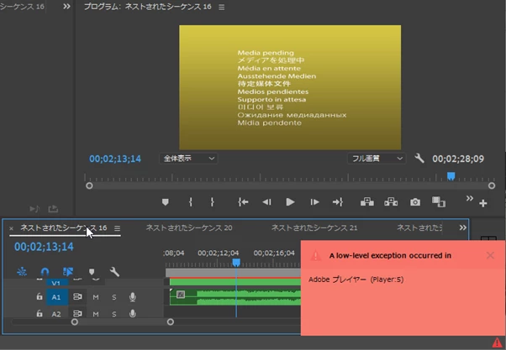Switch to the ネストされたシーケンス 21 tab
The image size is (506, 350).
[x=314, y=227]
